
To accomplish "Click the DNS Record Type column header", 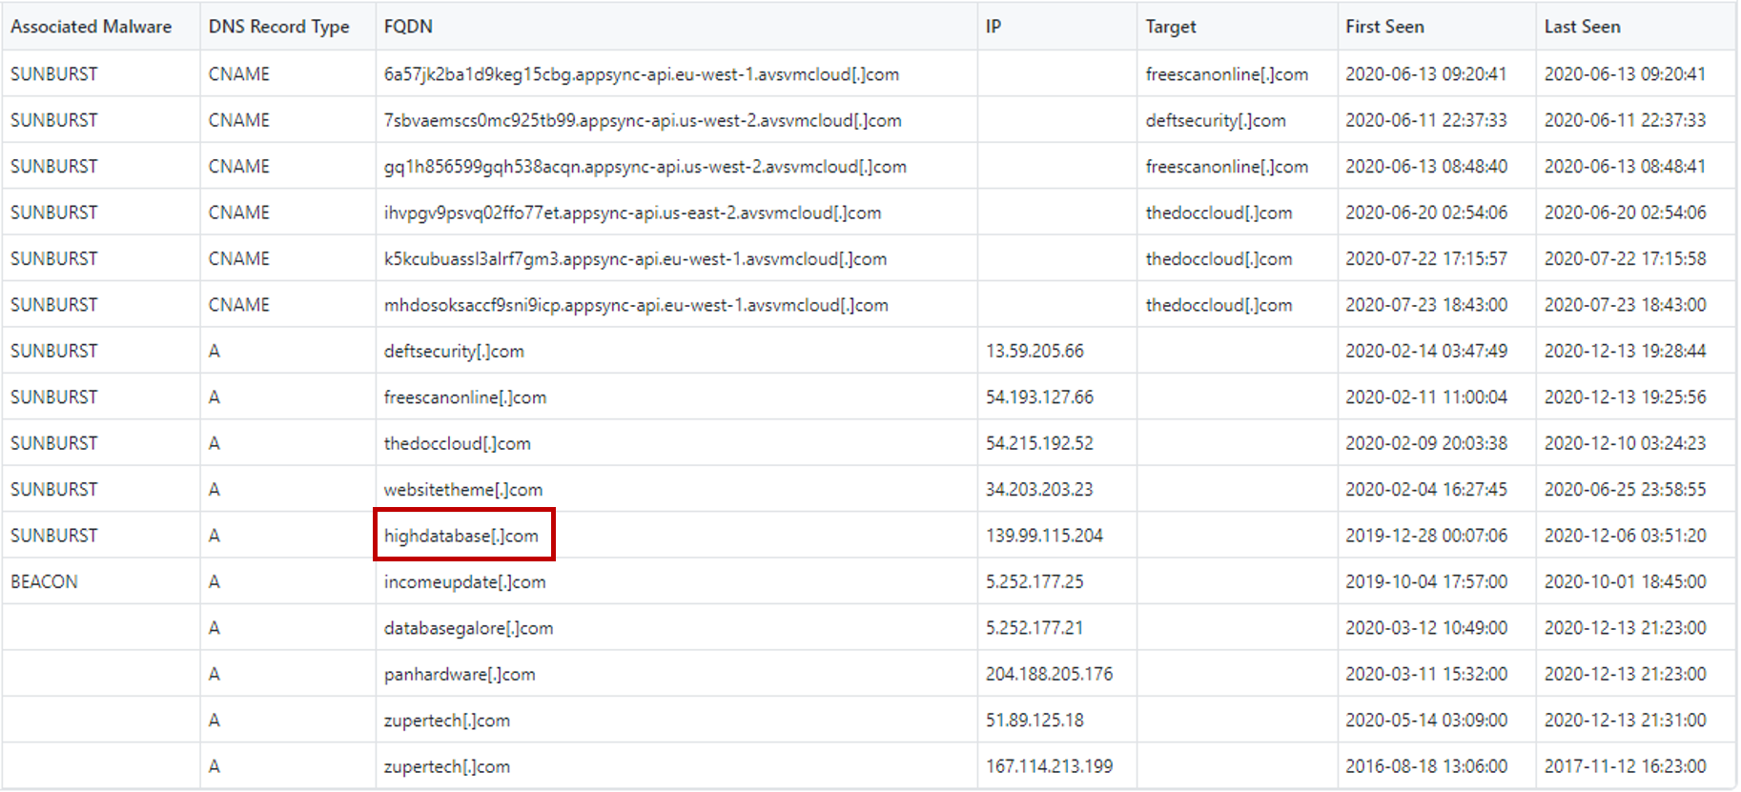I will click(278, 27).
